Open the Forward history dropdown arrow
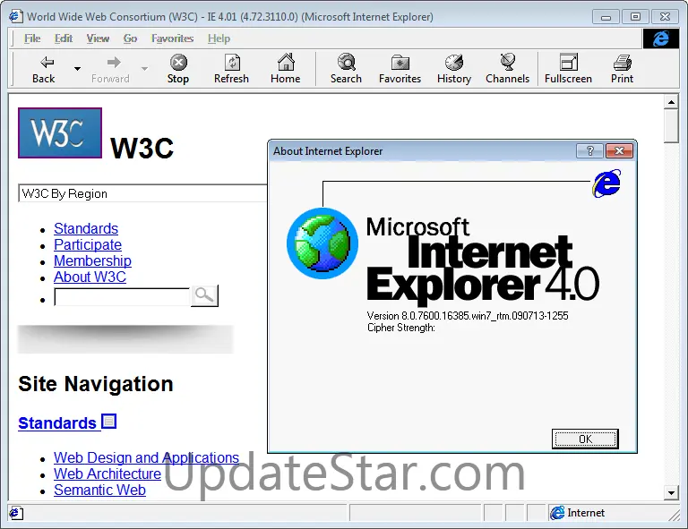The width and height of the screenshot is (688, 529). tap(144, 69)
